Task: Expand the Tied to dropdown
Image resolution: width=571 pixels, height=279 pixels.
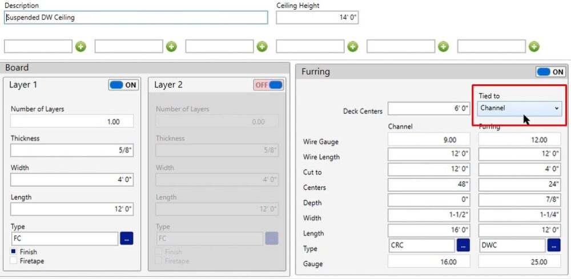Action: [520, 108]
